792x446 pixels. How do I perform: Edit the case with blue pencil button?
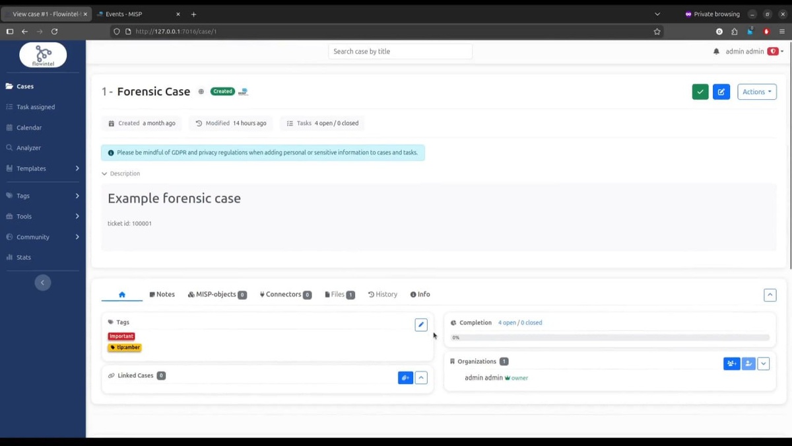[721, 92]
